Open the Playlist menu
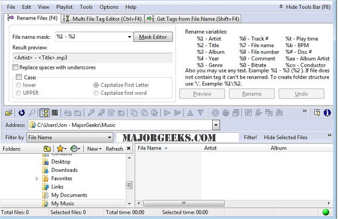 click(x=64, y=7)
